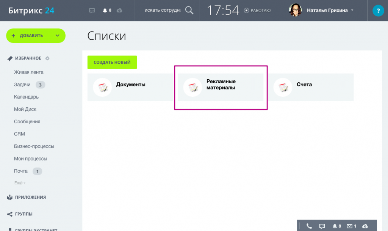Open the Наталья Грихина user menu arrow
Image resolution: width=388 pixels, height=231 pixels.
point(352,10)
